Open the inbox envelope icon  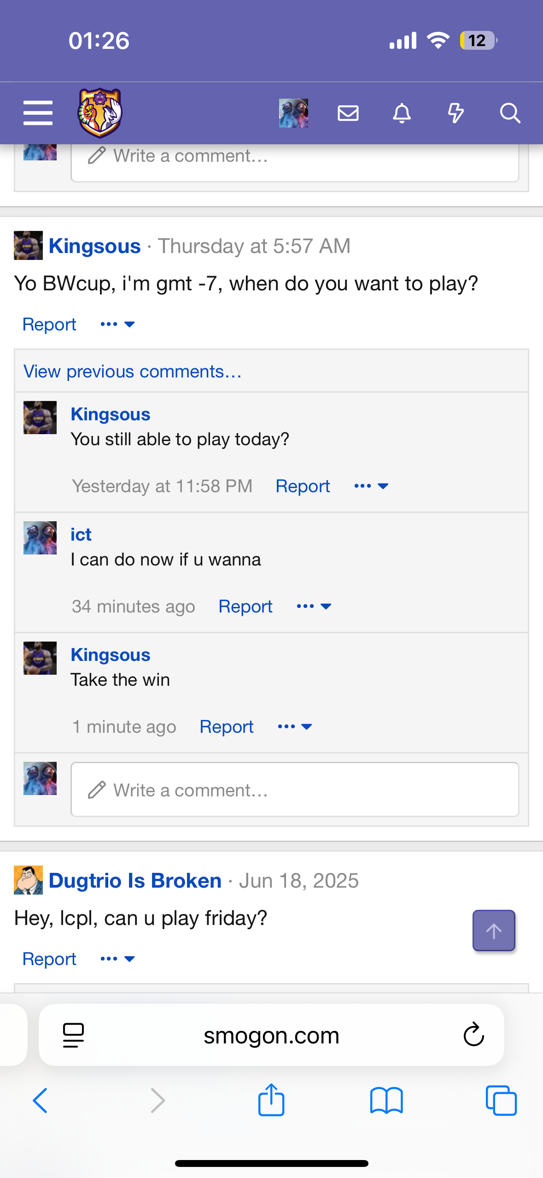(348, 113)
